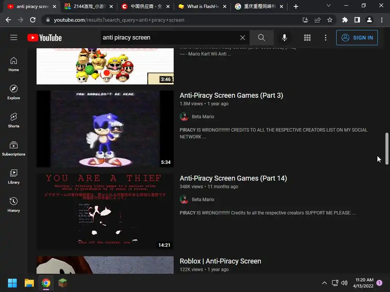390x292 pixels.
Task: Open Anti-Piracy Screen Games (Part 3) title
Action: (x=231, y=95)
